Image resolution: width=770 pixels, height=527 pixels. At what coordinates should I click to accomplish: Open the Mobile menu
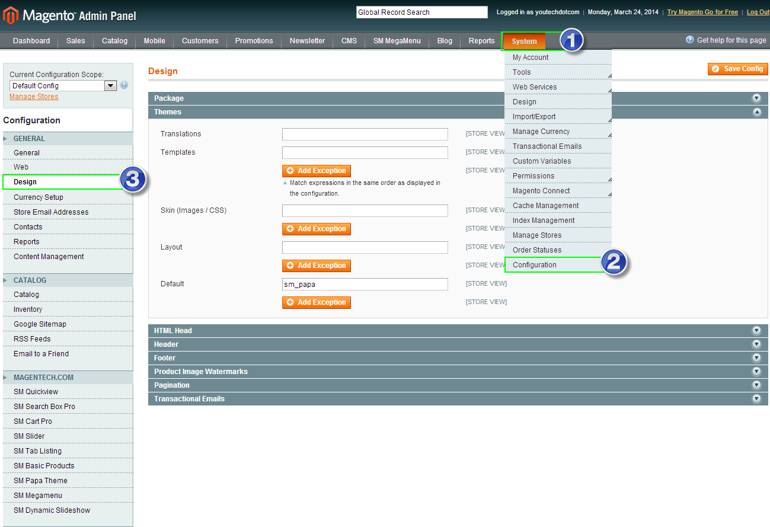[155, 41]
